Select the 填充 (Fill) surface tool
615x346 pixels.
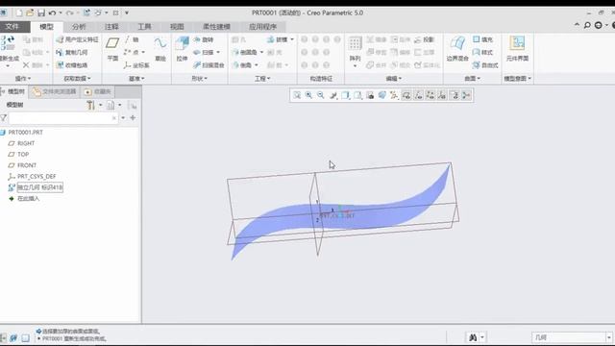482,39
